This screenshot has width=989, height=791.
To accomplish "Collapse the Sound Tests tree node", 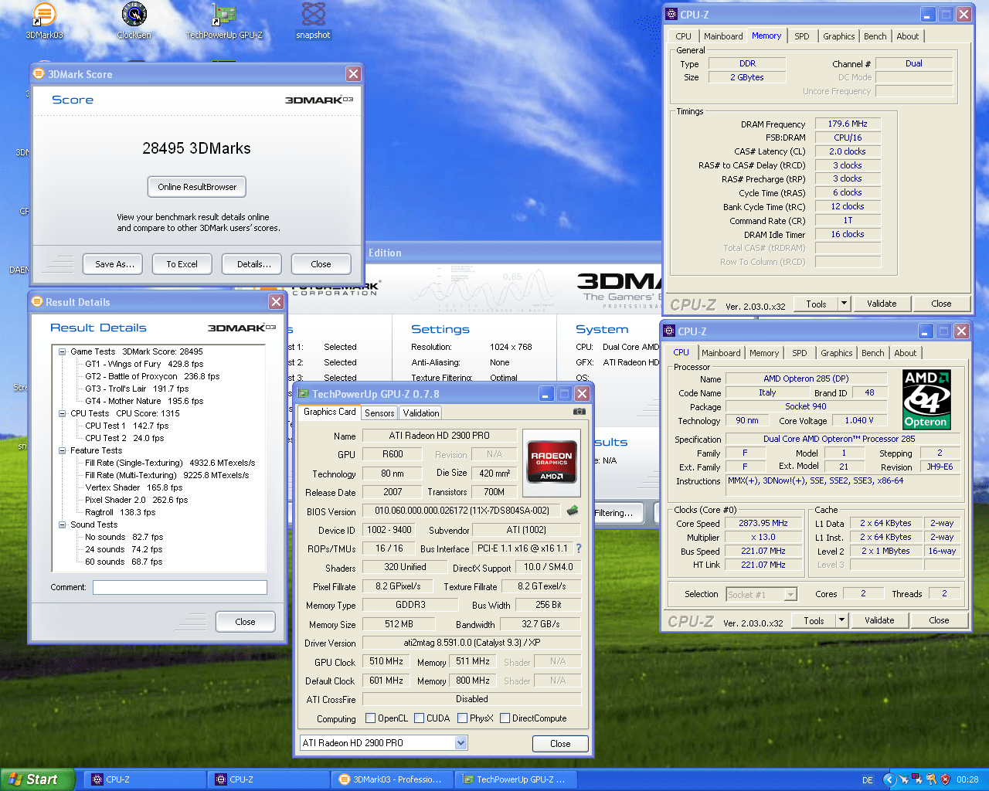I will [62, 525].
